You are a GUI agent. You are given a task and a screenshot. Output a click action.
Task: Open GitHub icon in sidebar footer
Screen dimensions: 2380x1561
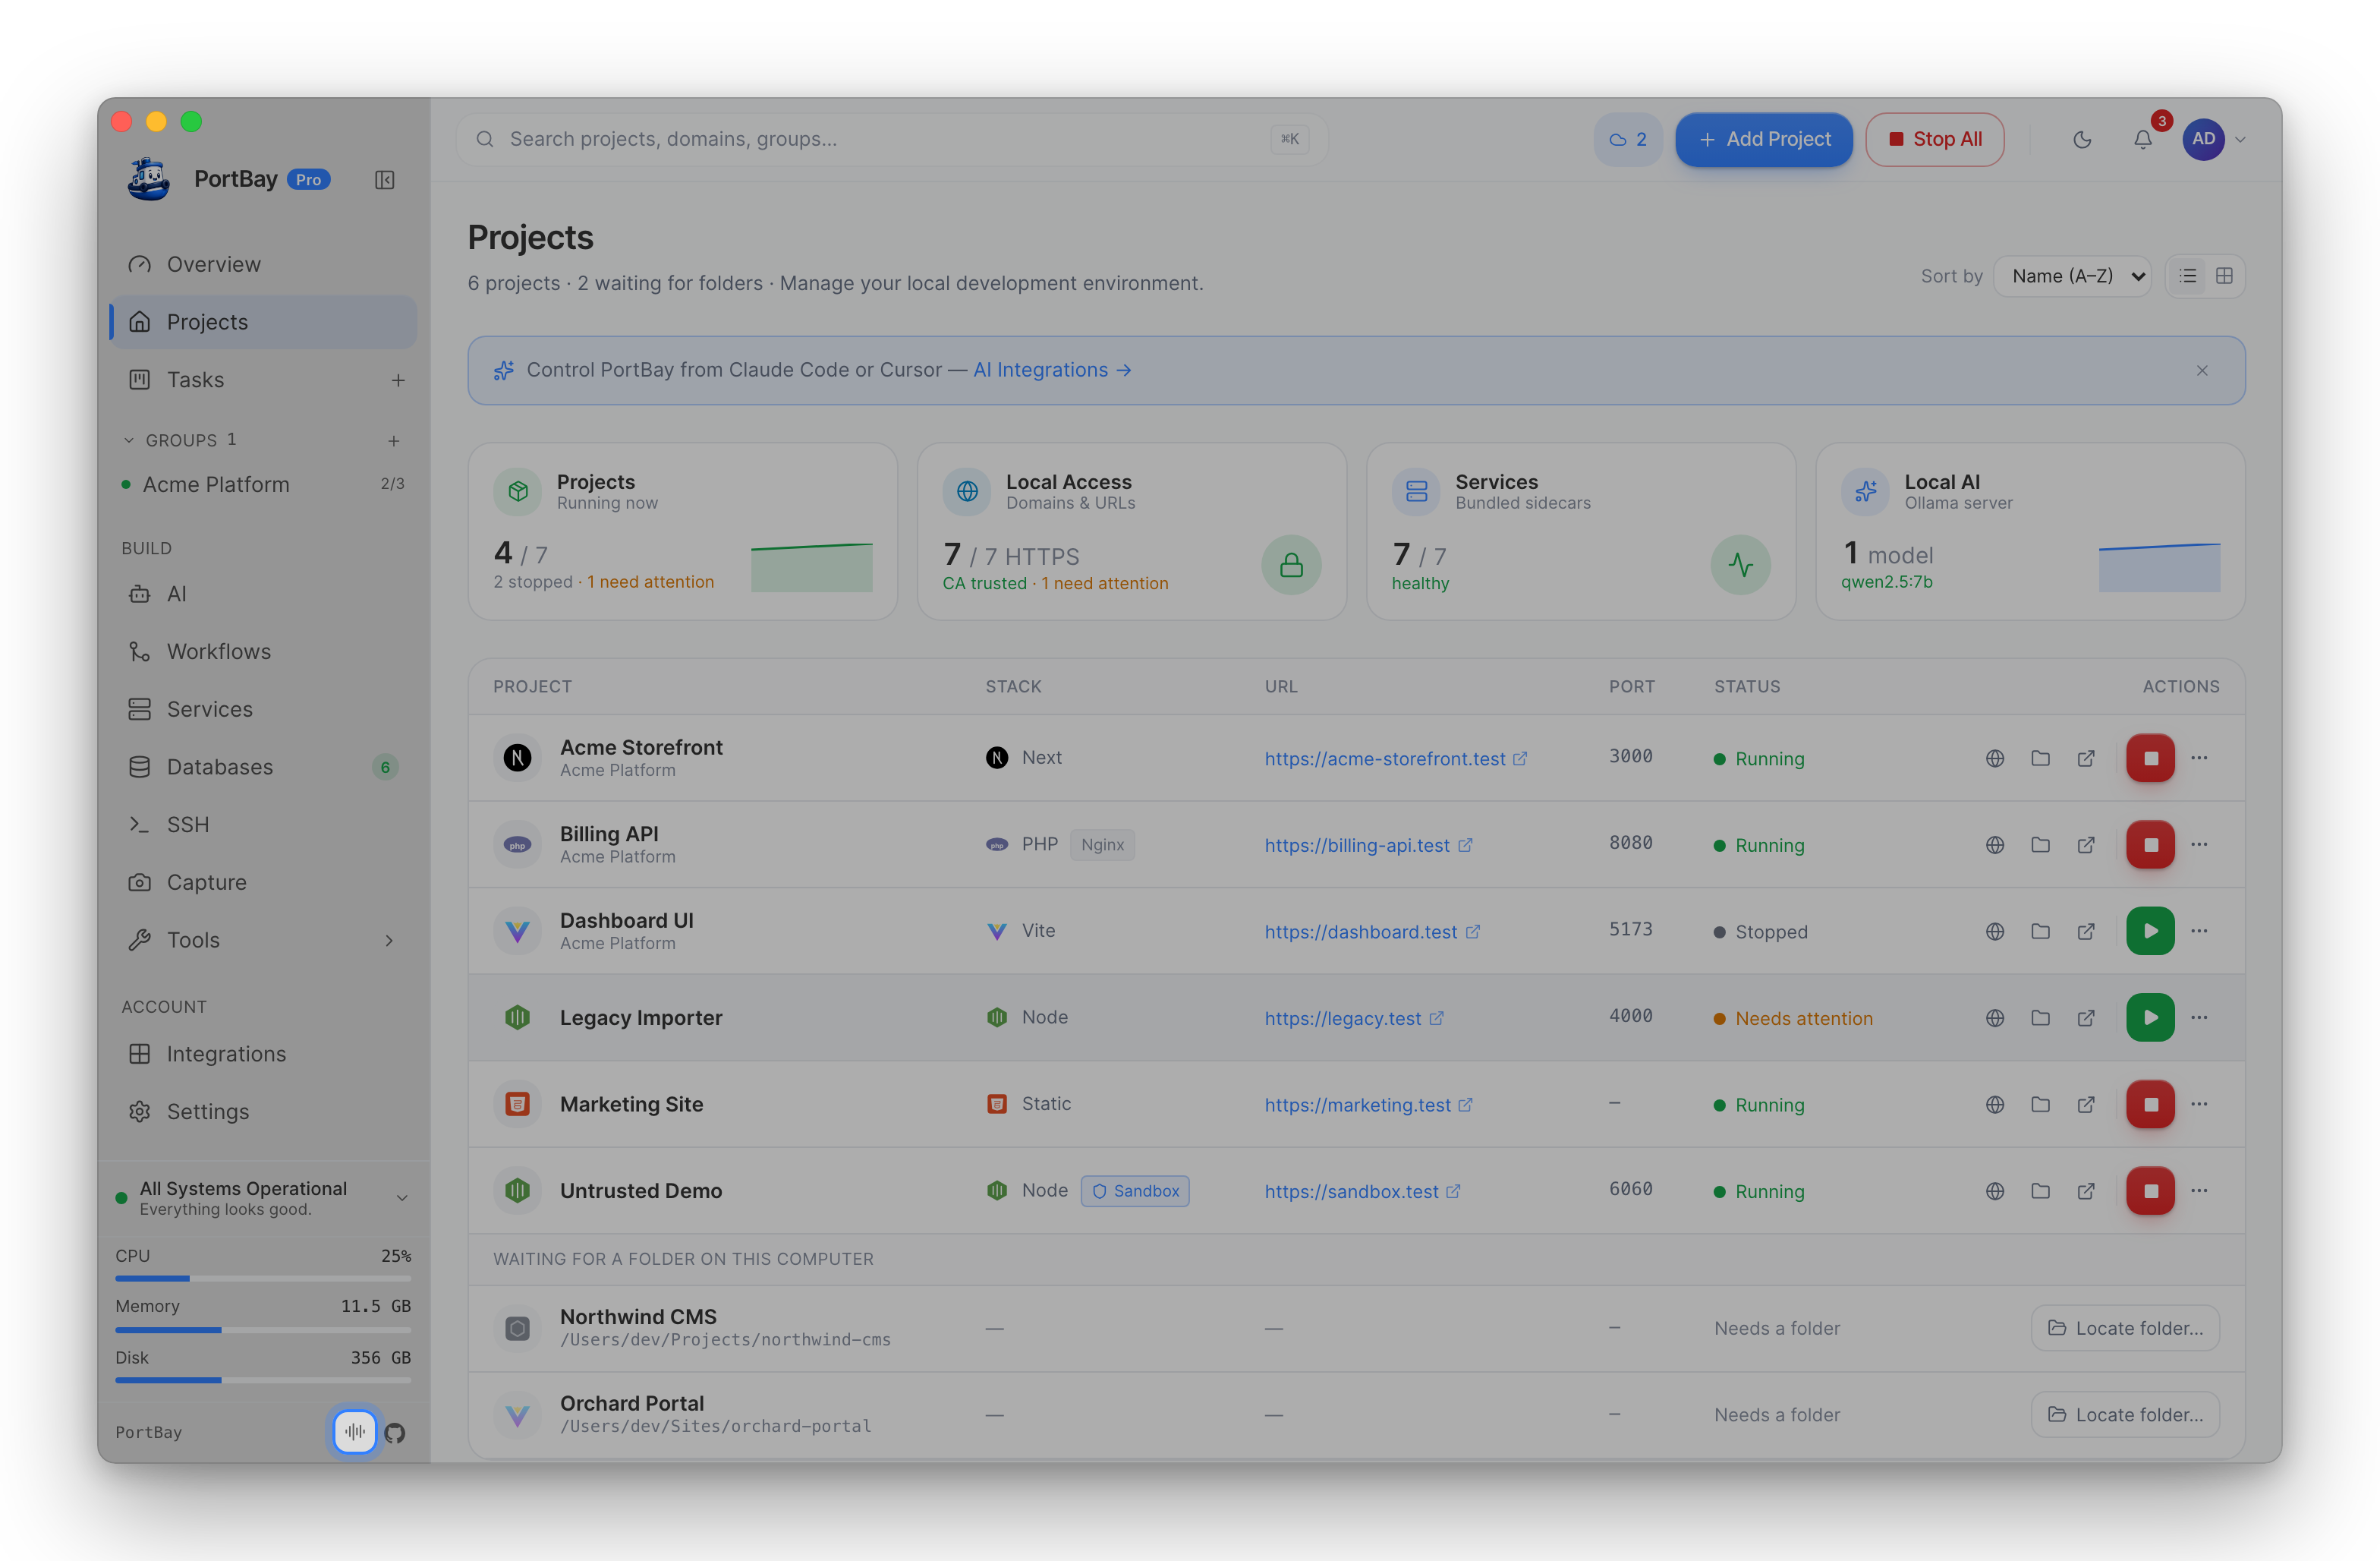pos(395,1433)
